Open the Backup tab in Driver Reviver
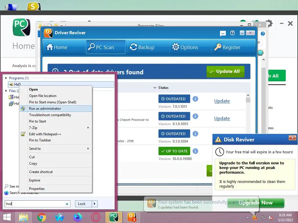The image size is (298, 223). point(142,47)
